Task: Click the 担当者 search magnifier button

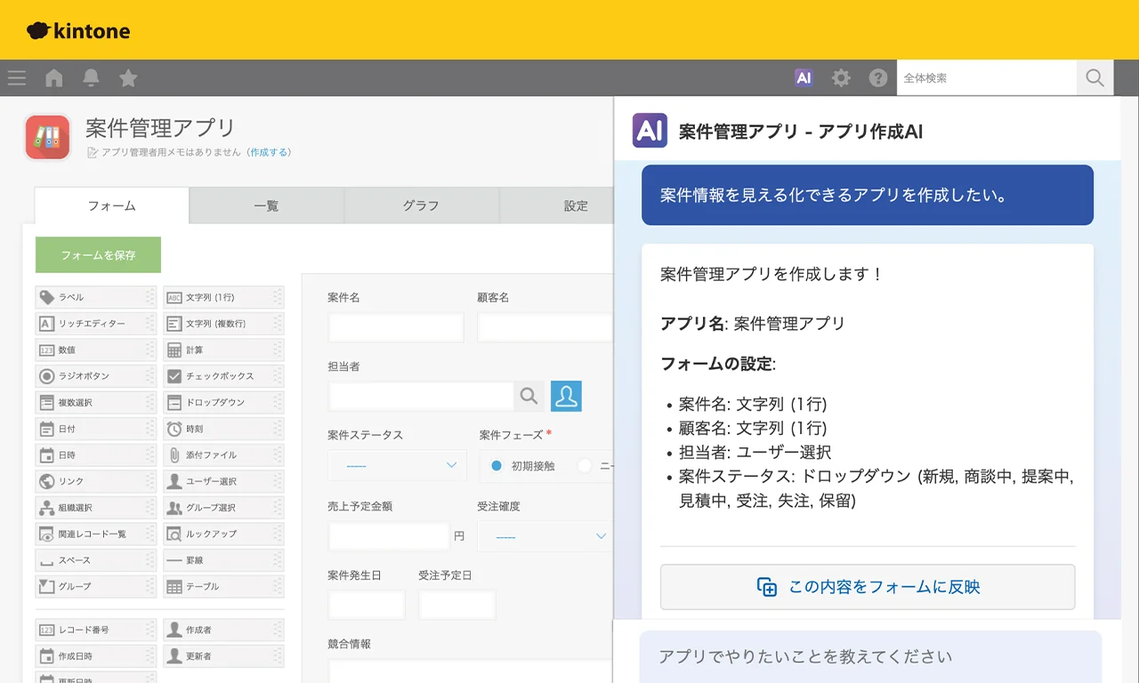Action: click(x=529, y=396)
